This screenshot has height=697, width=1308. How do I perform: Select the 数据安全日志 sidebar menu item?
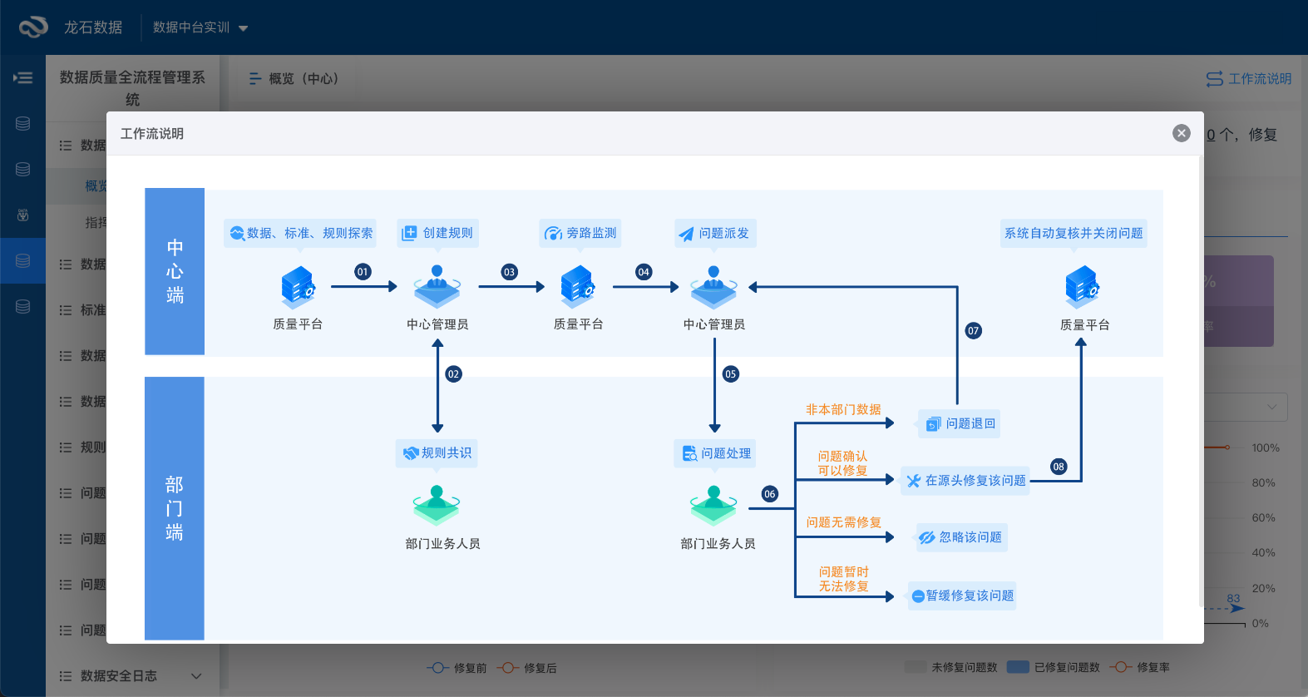(118, 676)
